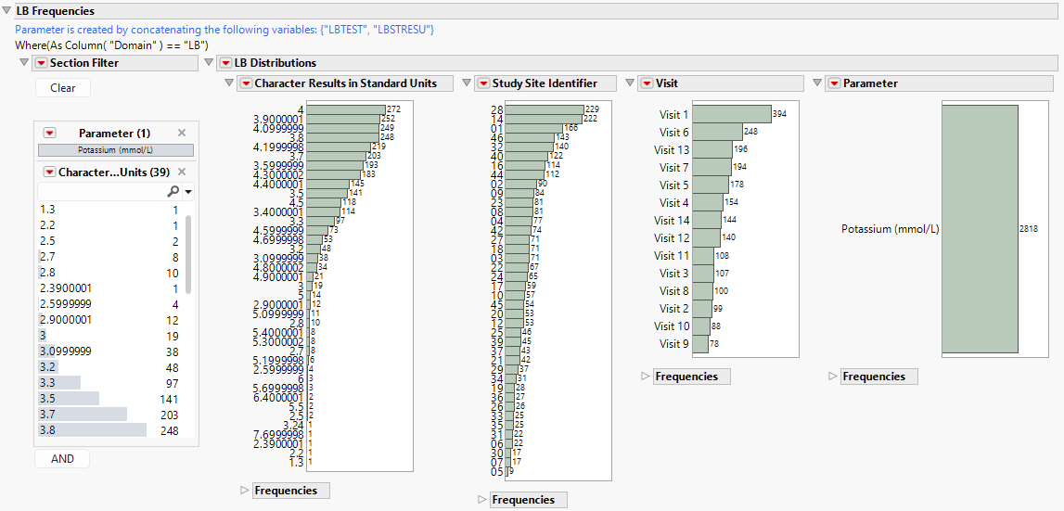Click the 6.4000001 result label
The image size is (1064, 511).
pyautogui.click(x=279, y=397)
